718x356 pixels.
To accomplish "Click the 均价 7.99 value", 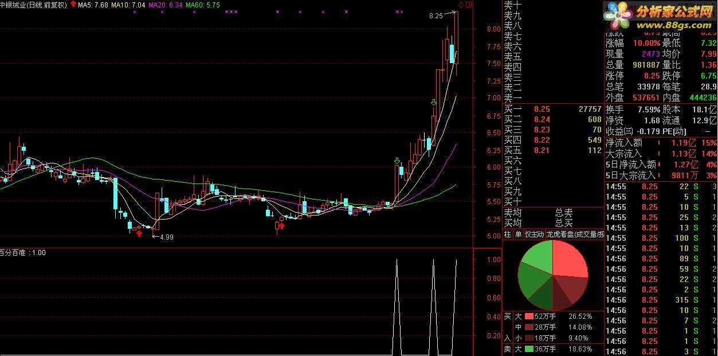I will pos(708,54).
